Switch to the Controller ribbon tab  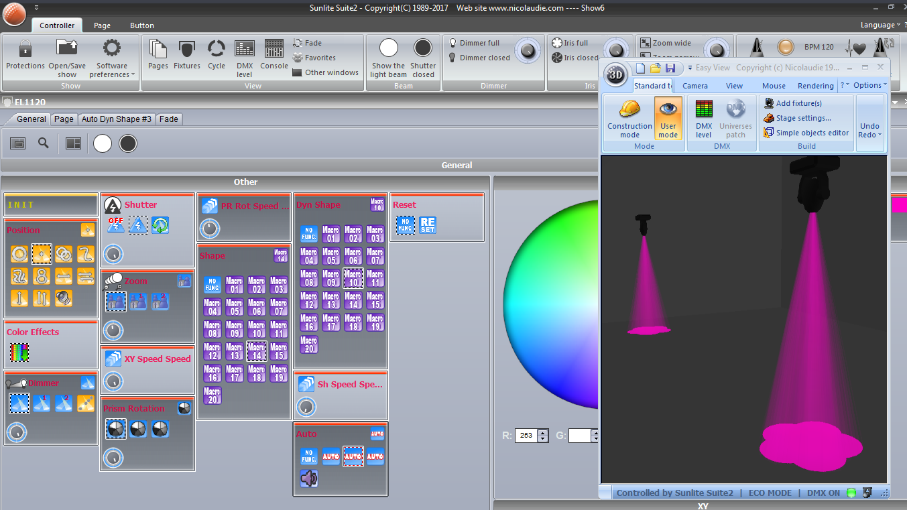[x=57, y=25]
